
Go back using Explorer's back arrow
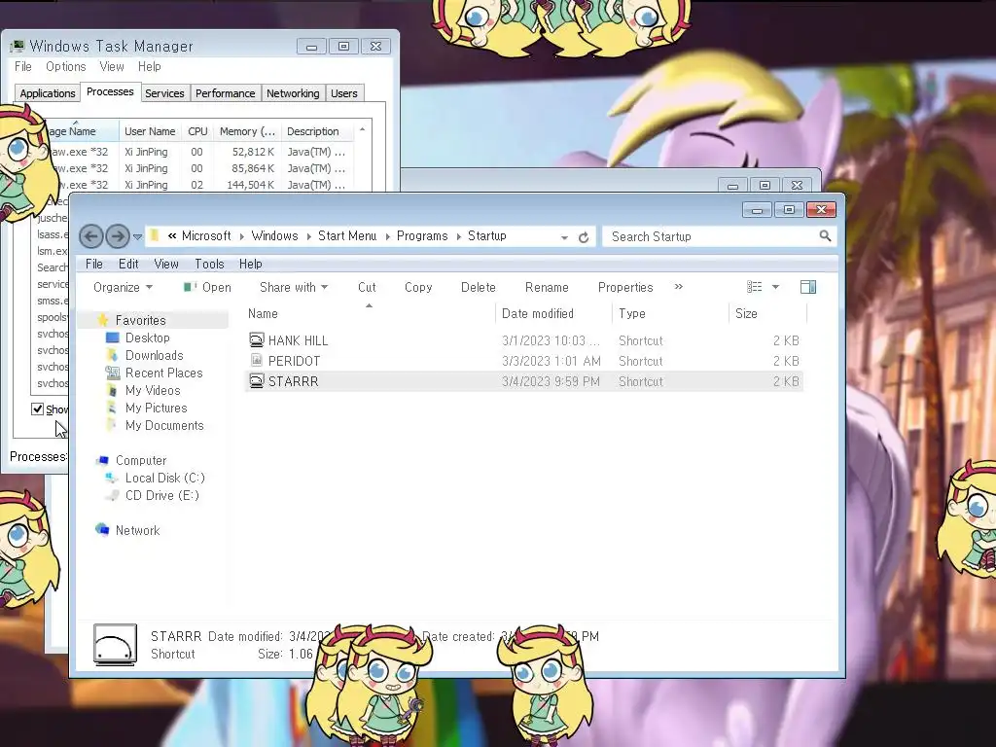(90, 236)
